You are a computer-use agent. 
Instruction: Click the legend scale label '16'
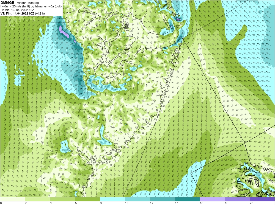pyautogui.click(x=202, y=203)
